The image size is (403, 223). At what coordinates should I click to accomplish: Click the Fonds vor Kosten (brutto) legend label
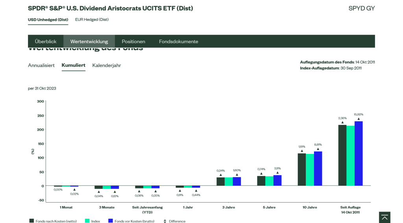[x=135, y=221]
